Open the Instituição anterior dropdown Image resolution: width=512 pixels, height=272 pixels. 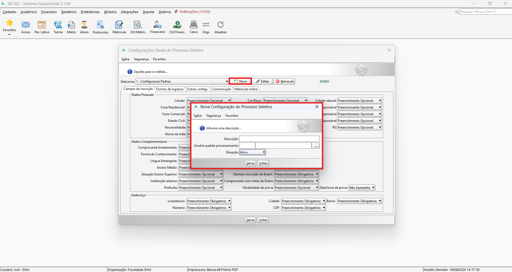(201, 181)
